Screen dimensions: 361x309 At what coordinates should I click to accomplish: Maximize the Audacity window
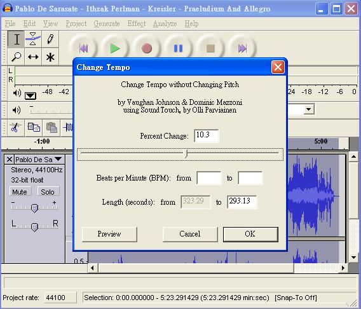tap(336, 9)
